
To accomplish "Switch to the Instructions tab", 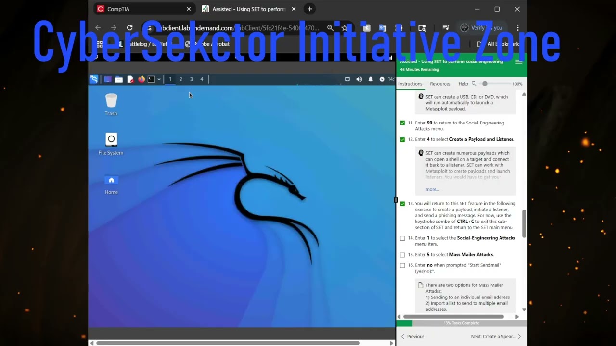I will click(410, 84).
